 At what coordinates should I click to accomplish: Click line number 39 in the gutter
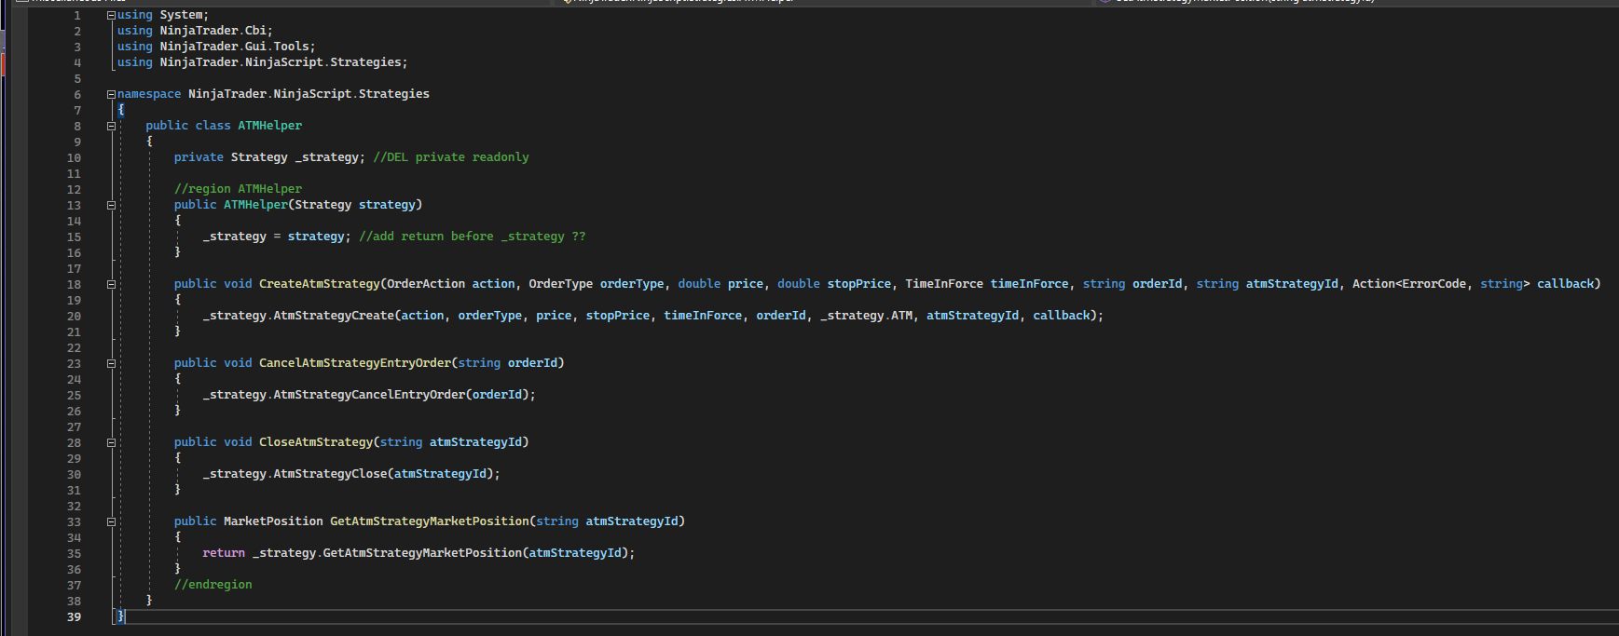click(x=74, y=616)
